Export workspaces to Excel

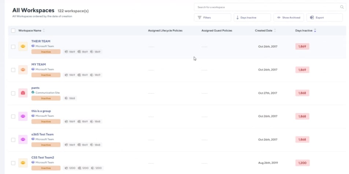click(x=324, y=18)
